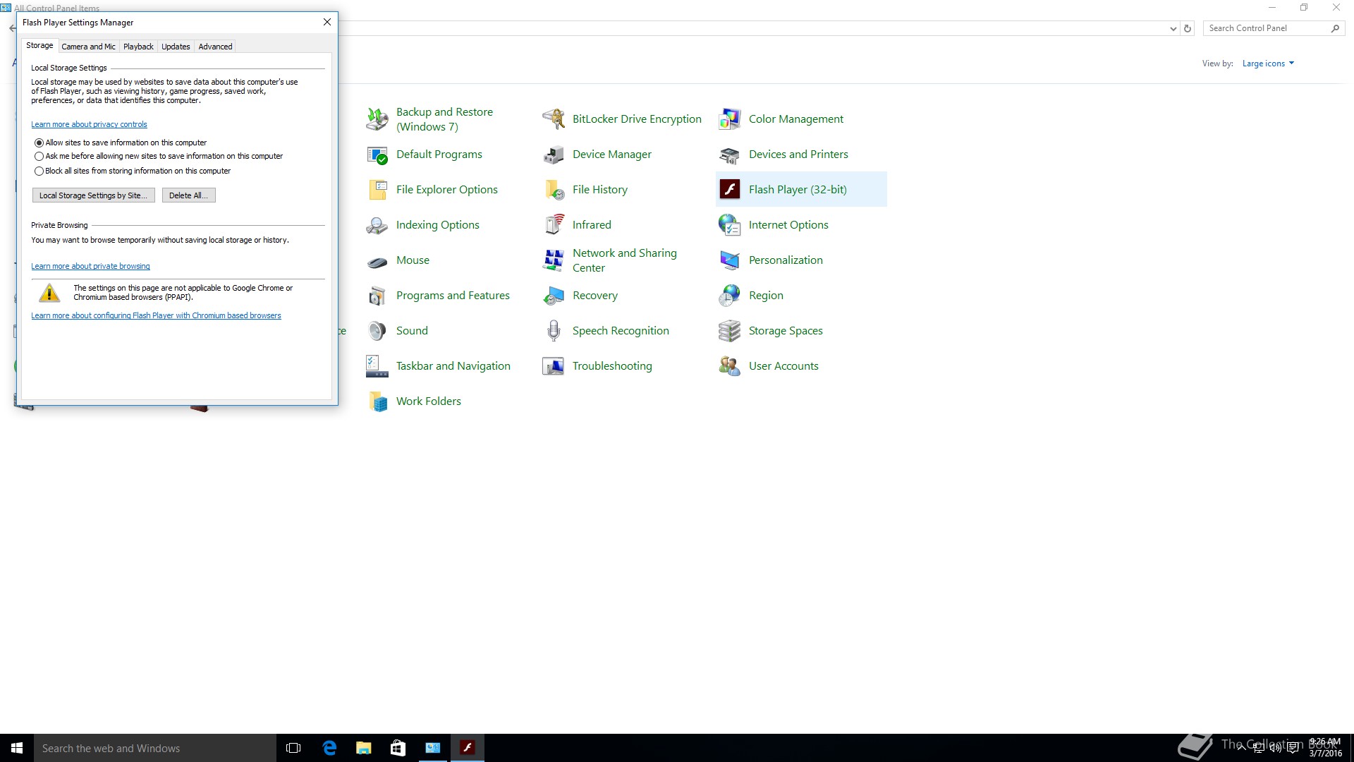Open Backup and Restore (Windows 7) icon
This screenshot has height=762, width=1354.
tap(377, 119)
